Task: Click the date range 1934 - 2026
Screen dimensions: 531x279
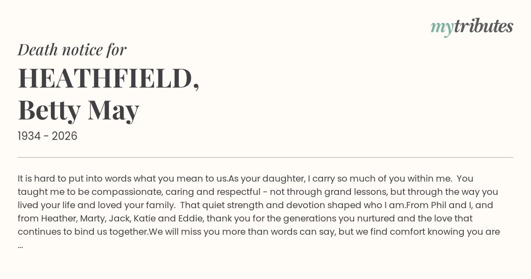Action: coord(47,136)
